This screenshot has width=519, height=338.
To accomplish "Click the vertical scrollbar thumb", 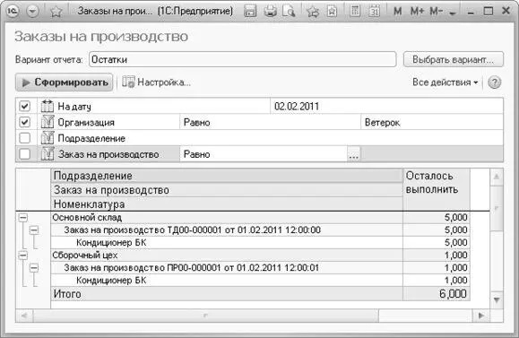I will point(497,208).
